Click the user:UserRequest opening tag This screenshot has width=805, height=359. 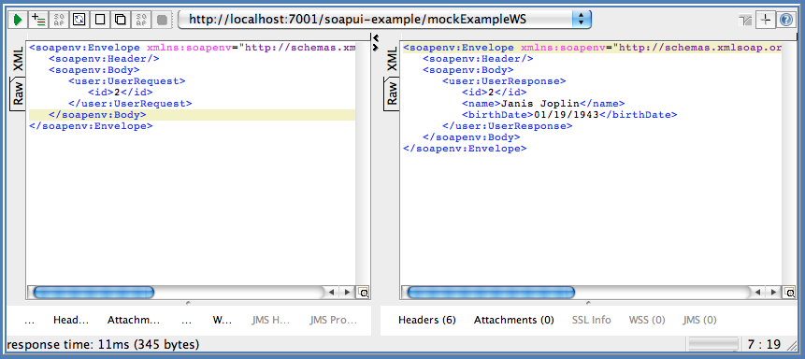127,81
